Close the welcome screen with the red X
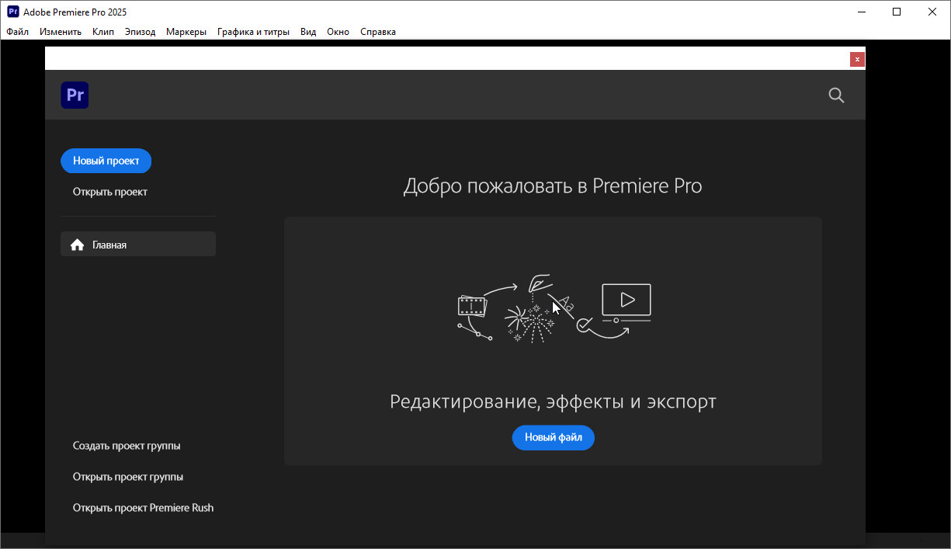The width and height of the screenshot is (951, 549). tap(857, 59)
